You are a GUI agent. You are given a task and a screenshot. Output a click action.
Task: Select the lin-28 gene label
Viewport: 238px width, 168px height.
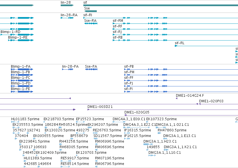[x=65, y=3]
